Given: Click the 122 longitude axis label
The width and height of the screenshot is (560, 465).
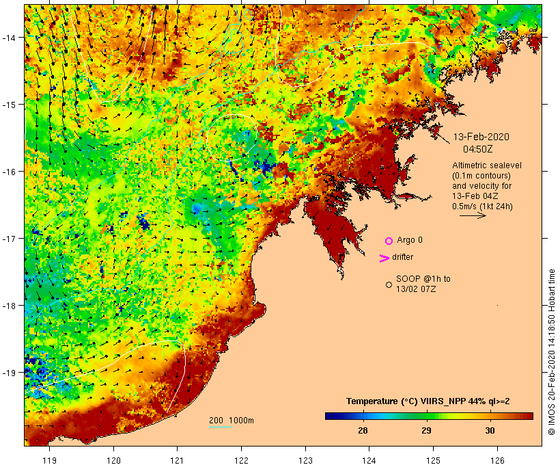Looking at the screenshot, I should (242, 460).
